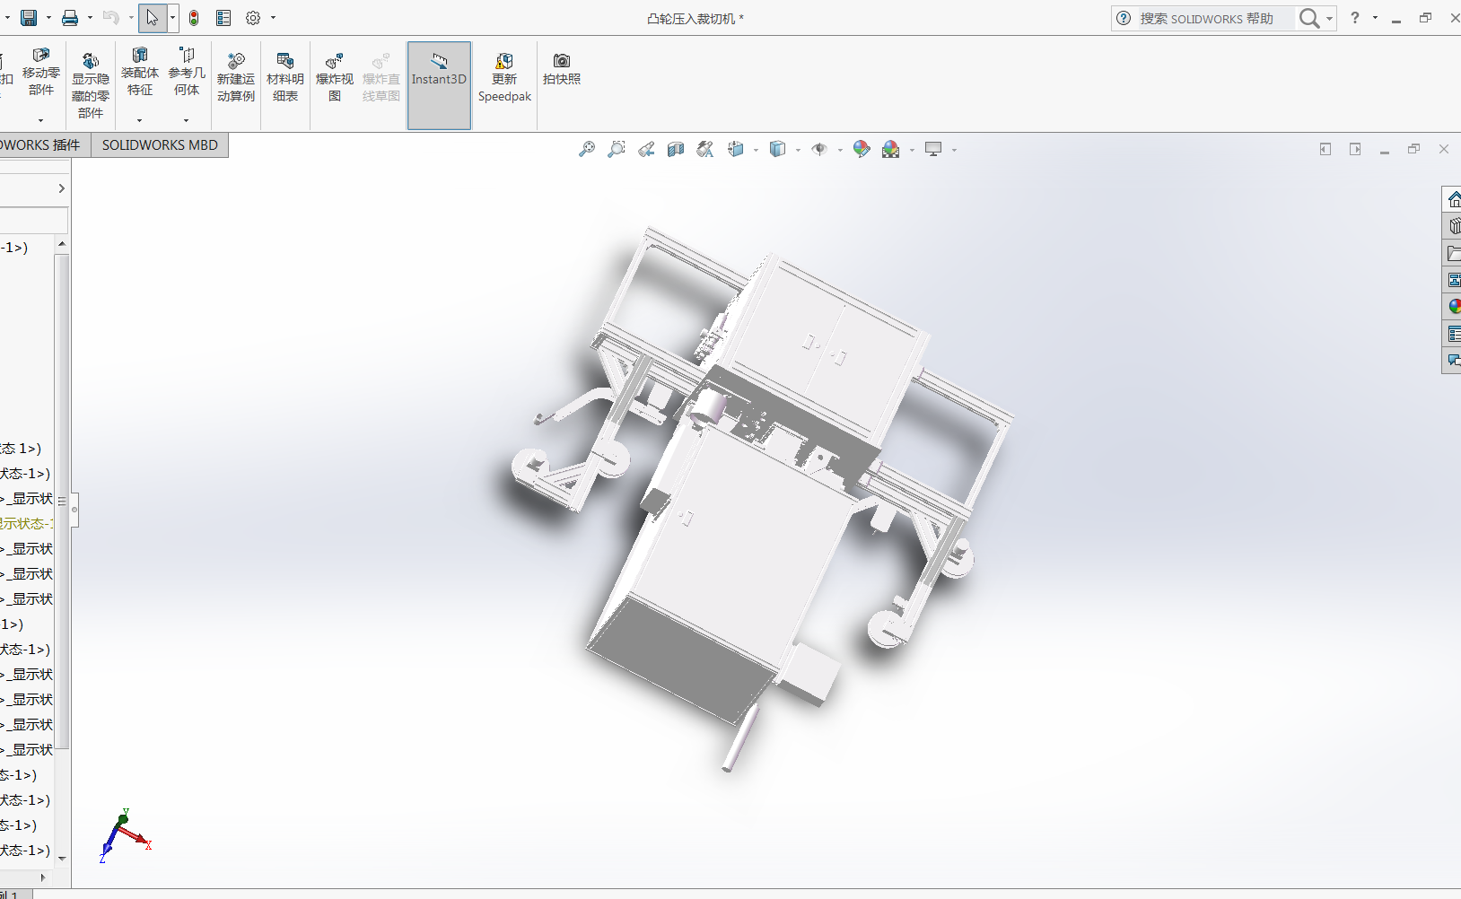
Task: Click viewport split left pane button
Action: [x=1325, y=149]
